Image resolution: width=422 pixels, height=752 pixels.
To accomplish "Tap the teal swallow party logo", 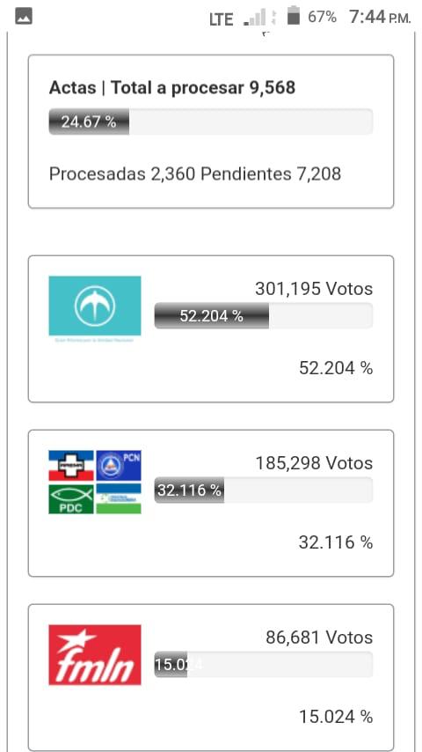I will (95, 309).
